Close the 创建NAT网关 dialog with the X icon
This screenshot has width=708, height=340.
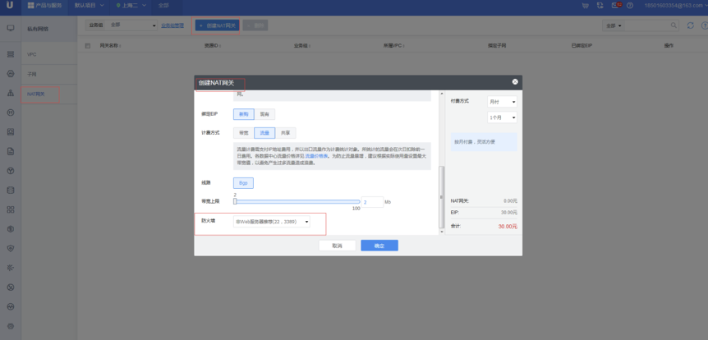(x=515, y=82)
